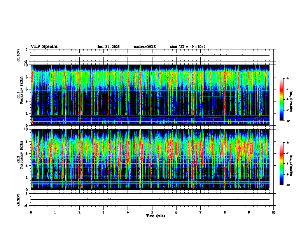Click time axis tick label 2
308x238 pixels.
[79, 212]
